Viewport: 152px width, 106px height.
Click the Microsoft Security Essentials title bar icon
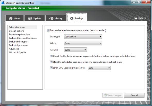click(x=3, y=3)
